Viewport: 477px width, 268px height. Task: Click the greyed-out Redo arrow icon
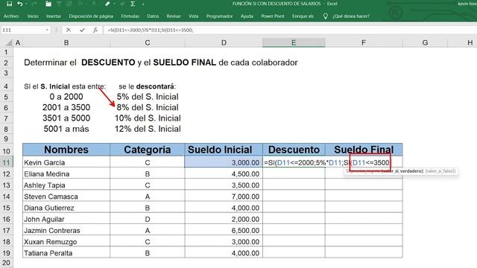34,4
